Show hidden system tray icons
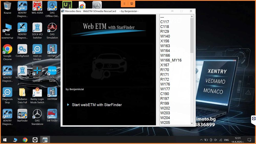The height and width of the screenshot is (144, 256). [201, 140]
